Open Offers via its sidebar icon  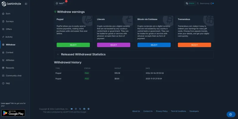[3, 29]
